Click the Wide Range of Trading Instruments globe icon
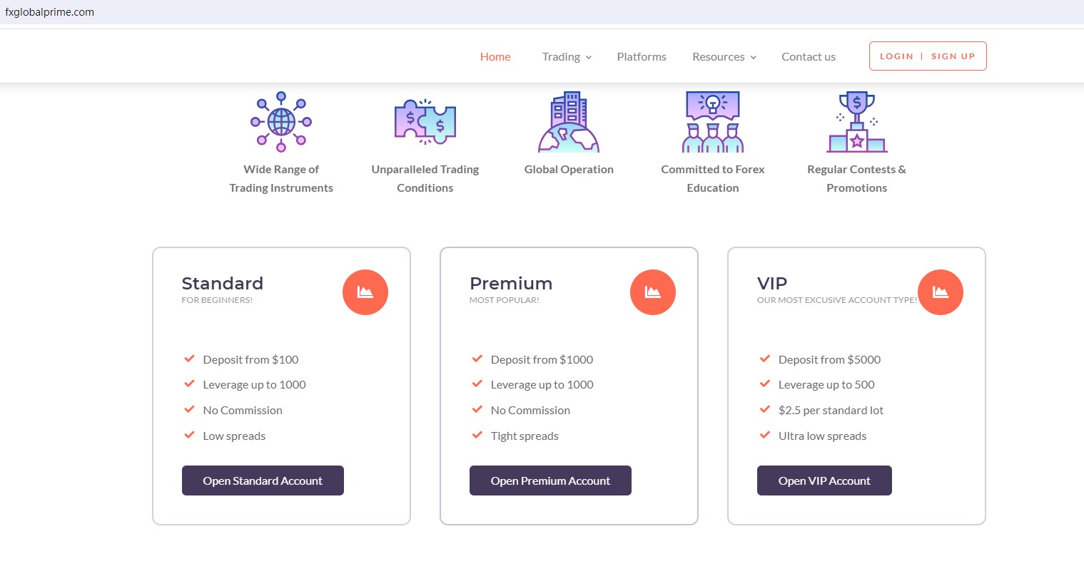Image resolution: width=1084 pixels, height=586 pixels. pos(281,122)
